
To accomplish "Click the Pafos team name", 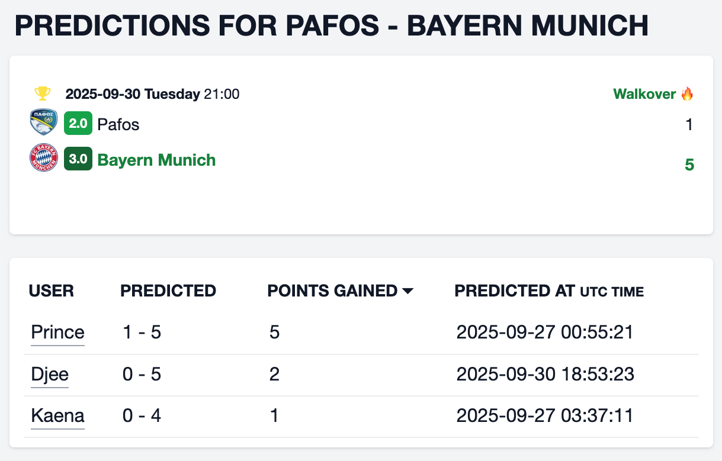I will [118, 124].
